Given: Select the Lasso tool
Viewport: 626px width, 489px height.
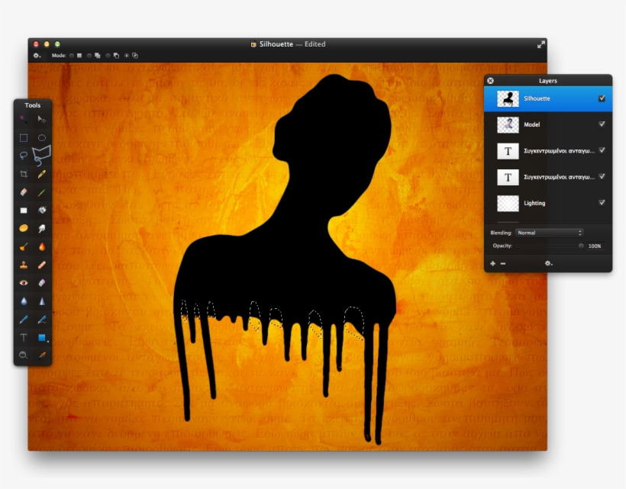Looking at the screenshot, I should [x=23, y=156].
